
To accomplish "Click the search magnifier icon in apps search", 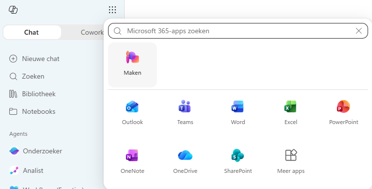I will [x=117, y=31].
